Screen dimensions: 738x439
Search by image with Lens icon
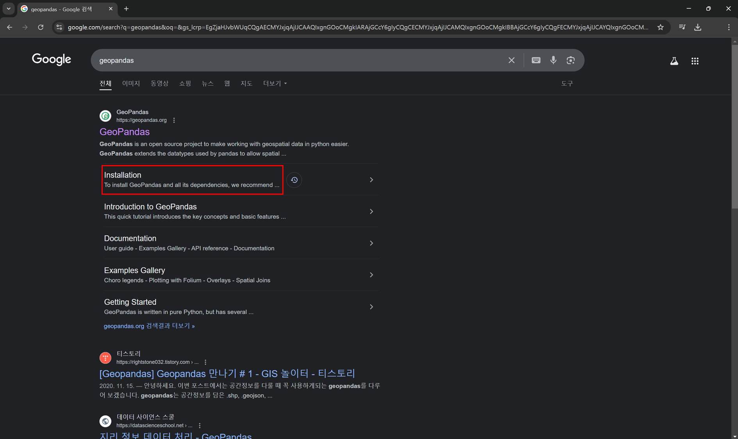[x=570, y=60]
